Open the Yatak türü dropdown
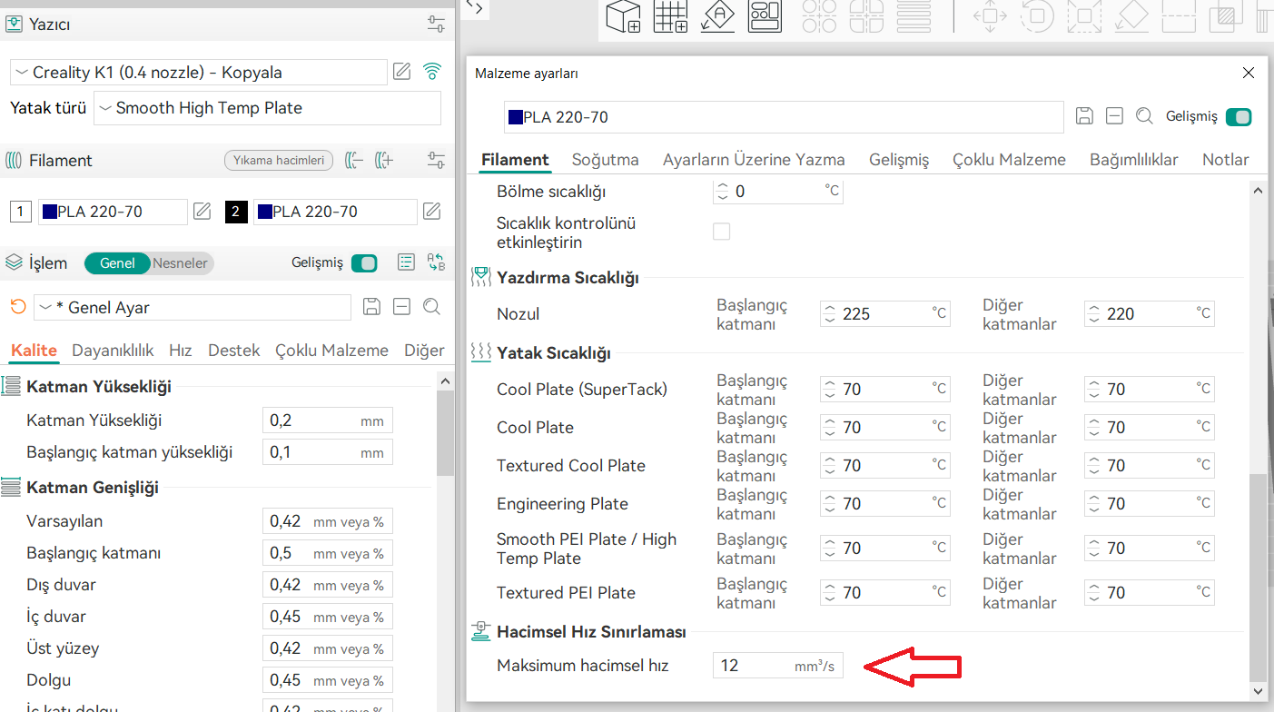 pyautogui.click(x=267, y=108)
